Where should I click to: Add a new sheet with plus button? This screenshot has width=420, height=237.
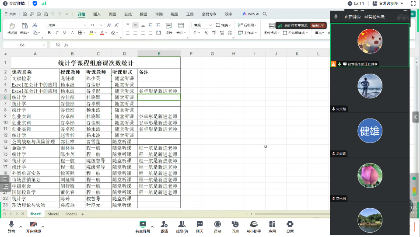coord(83,214)
